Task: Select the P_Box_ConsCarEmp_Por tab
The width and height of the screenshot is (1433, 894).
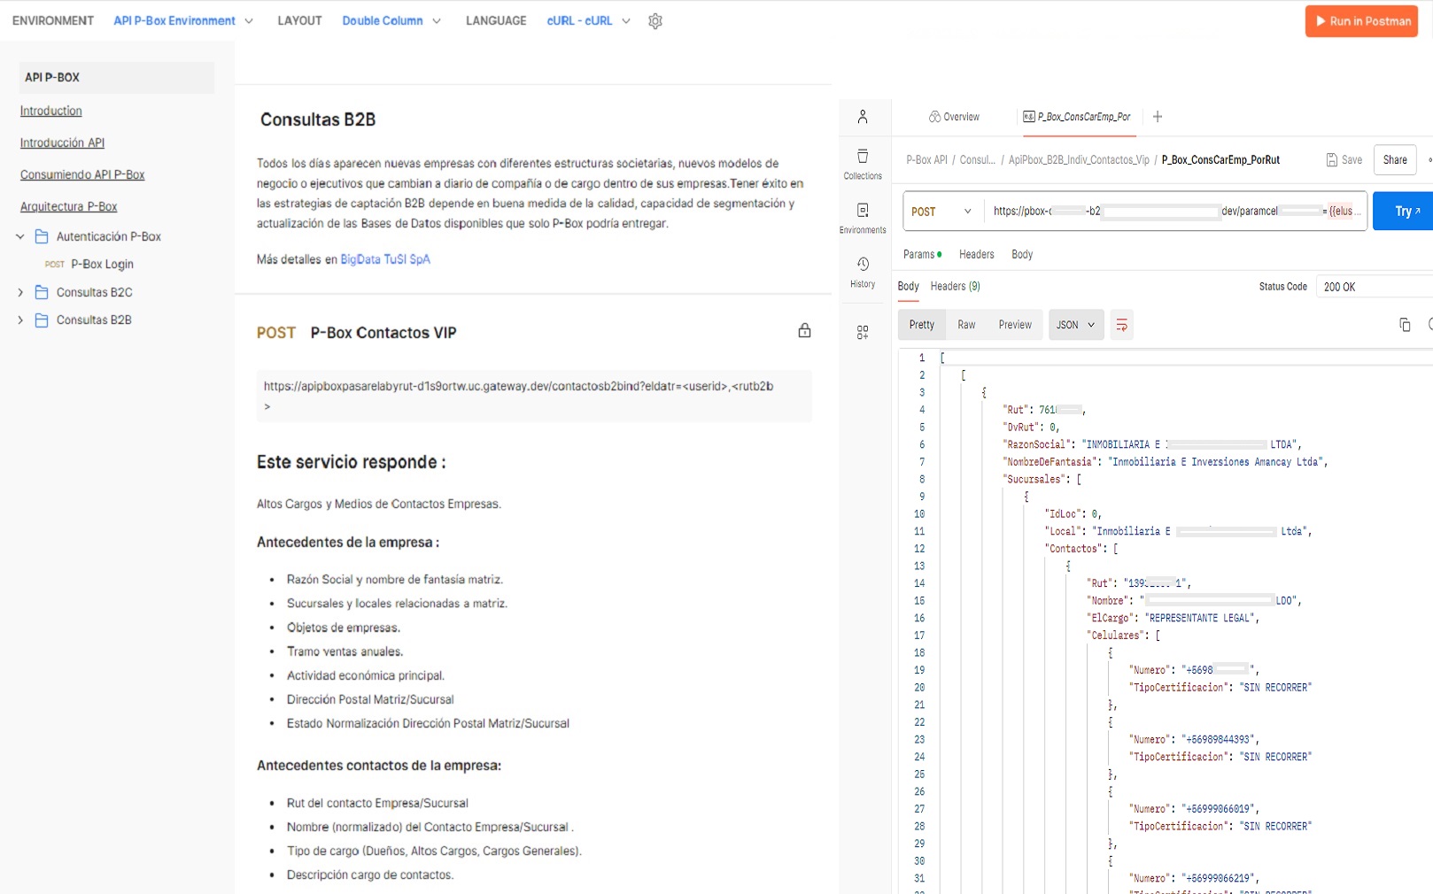Action: 1077,117
